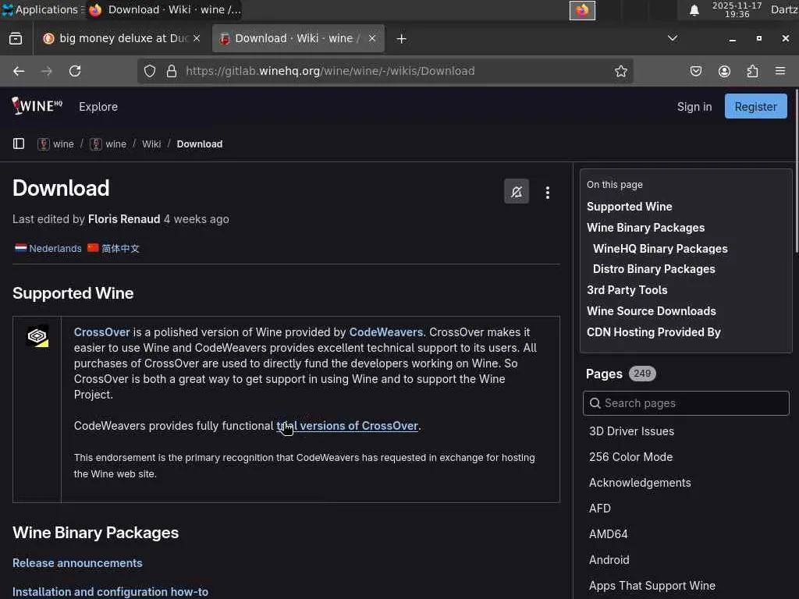Image resolution: width=799 pixels, height=599 pixels.
Task: Open the Firefox hamburger menu
Action: coord(780,71)
